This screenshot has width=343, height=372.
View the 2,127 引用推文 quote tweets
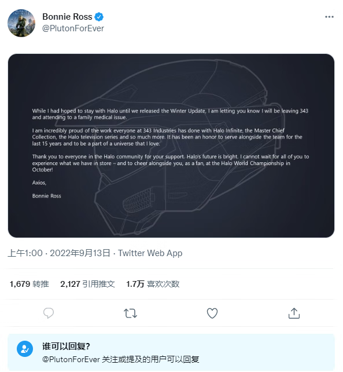coord(88,284)
